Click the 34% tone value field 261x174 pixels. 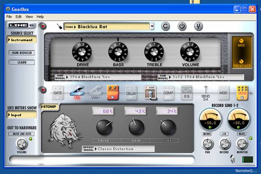pos(167,111)
